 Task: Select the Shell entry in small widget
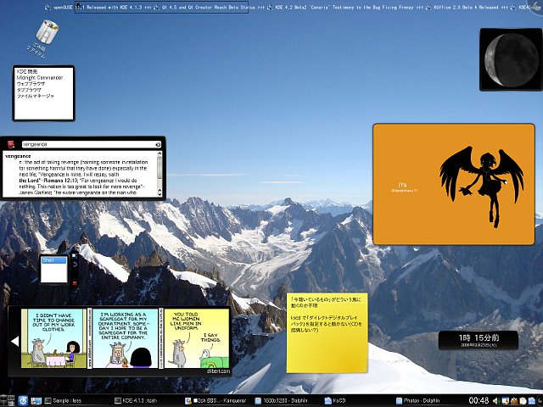(x=53, y=260)
